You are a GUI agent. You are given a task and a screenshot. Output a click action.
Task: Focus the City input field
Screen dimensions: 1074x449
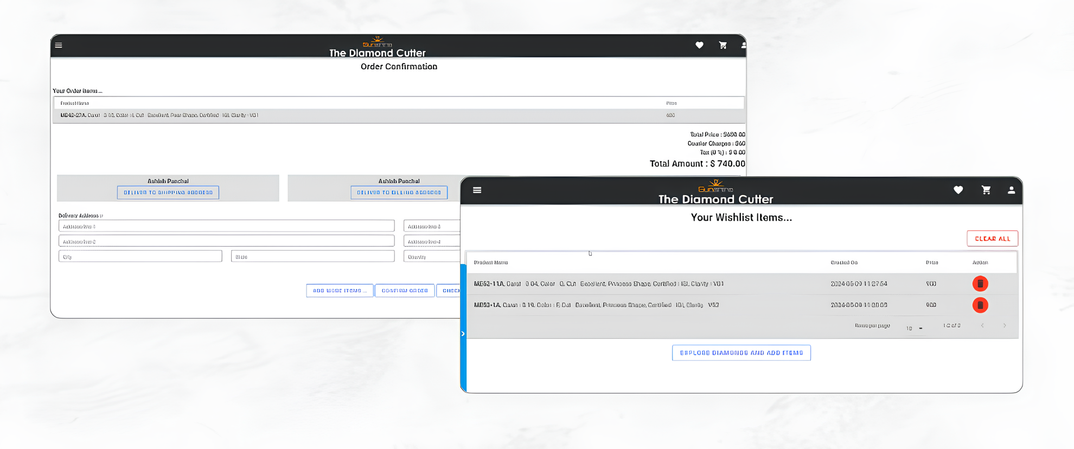(x=140, y=256)
